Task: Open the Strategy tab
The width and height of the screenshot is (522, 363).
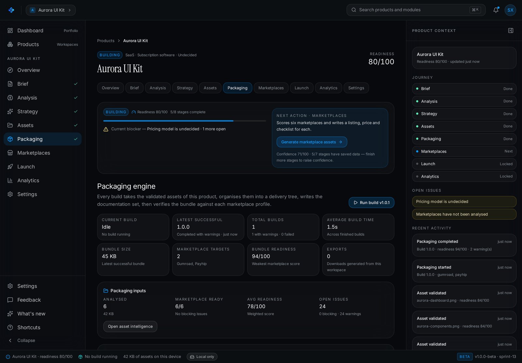Action: [x=185, y=88]
